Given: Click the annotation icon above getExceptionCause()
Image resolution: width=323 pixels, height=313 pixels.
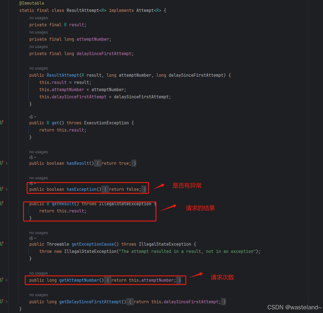Looking at the screenshot, I should 32,238.
